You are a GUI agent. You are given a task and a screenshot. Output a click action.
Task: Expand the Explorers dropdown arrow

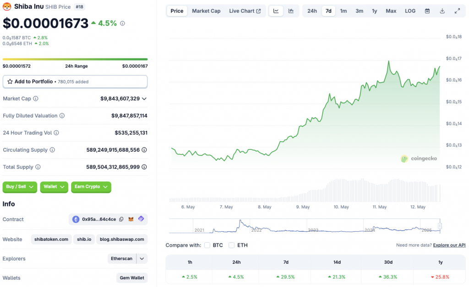(142, 259)
